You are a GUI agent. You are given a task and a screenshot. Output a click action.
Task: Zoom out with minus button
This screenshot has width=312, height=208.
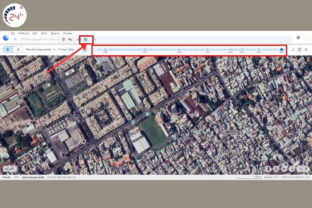(x=300, y=169)
